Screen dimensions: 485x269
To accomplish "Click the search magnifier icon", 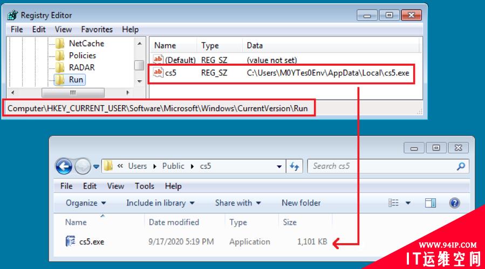I will coord(461,167).
